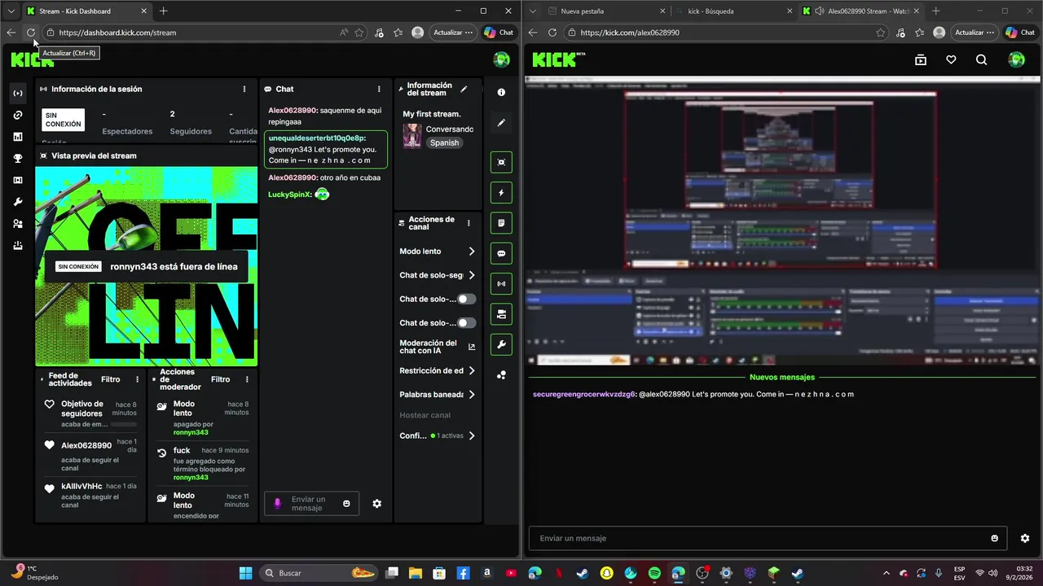Open AI chat moderation external link icon
Image resolution: width=1043 pixels, height=586 pixels.
pos(472,347)
